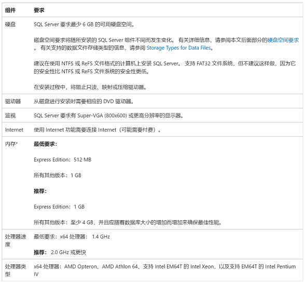
Task: Select the 驱动器 row label
Action: (x=13, y=101)
